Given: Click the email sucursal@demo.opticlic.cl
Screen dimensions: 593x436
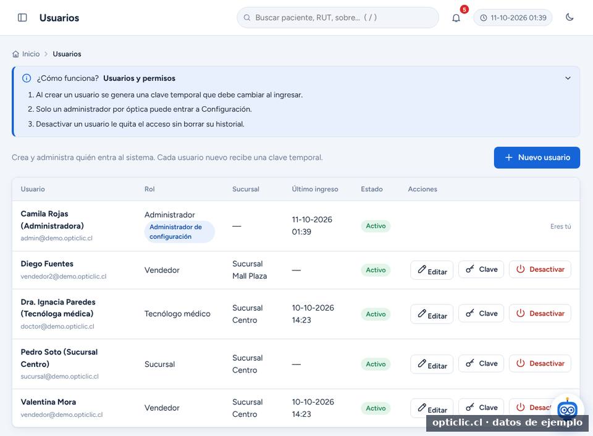Looking at the screenshot, I should coord(60,376).
